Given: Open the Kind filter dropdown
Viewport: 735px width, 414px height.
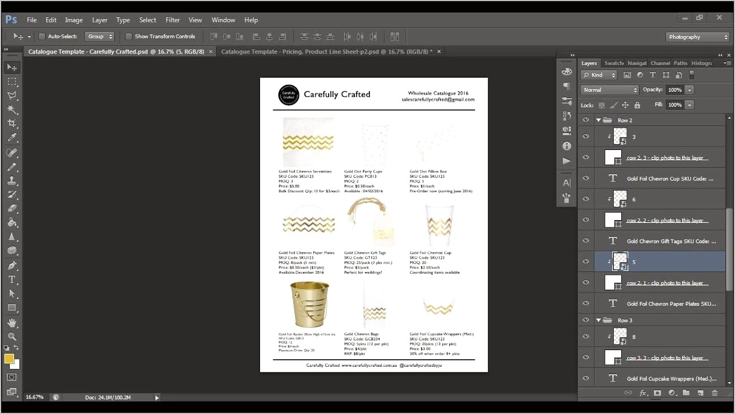Looking at the screenshot, I should pyautogui.click(x=599, y=75).
